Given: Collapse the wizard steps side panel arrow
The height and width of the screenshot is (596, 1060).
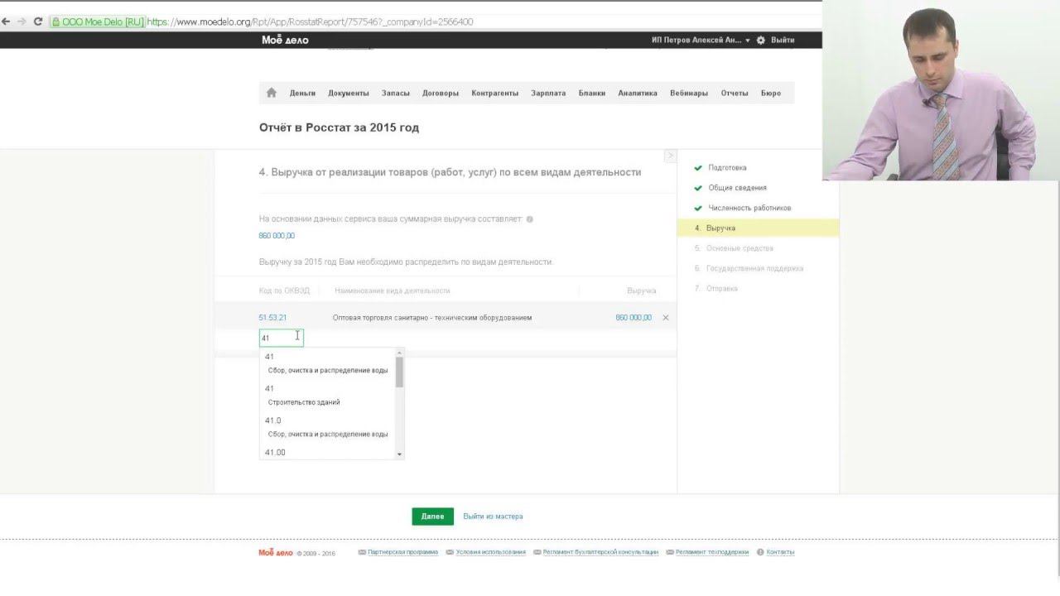Looking at the screenshot, I should 670,156.
